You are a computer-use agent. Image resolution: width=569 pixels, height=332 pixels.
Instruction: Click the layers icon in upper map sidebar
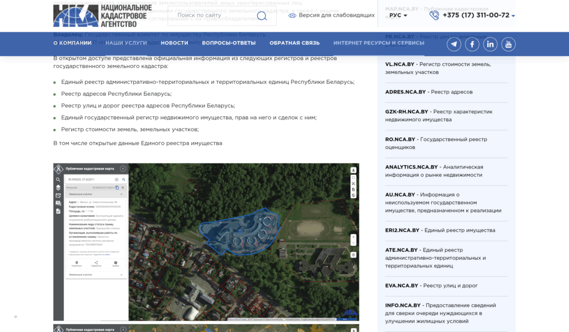(x=58, y=187)
